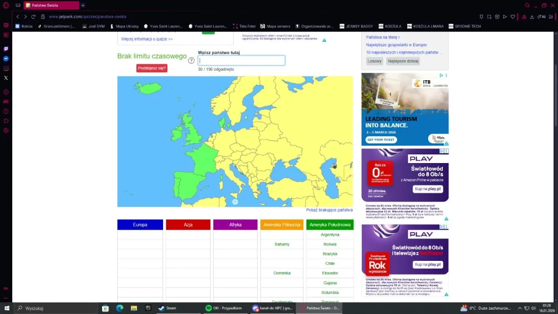558x314 pixels.
Task: Open the JEANSY BAGGY bookmark
Action: coord(356,26)
